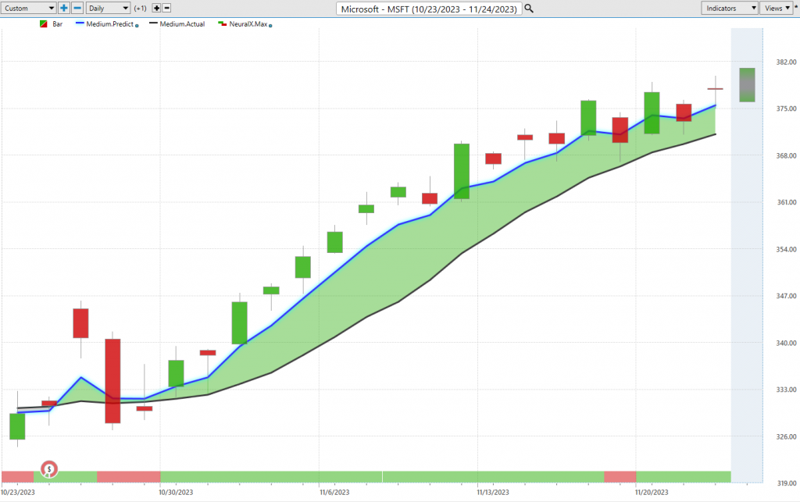This screenshot has width=800, height=502.
Task: Open the Daily interval dropdown
Action: pos(108,8)
